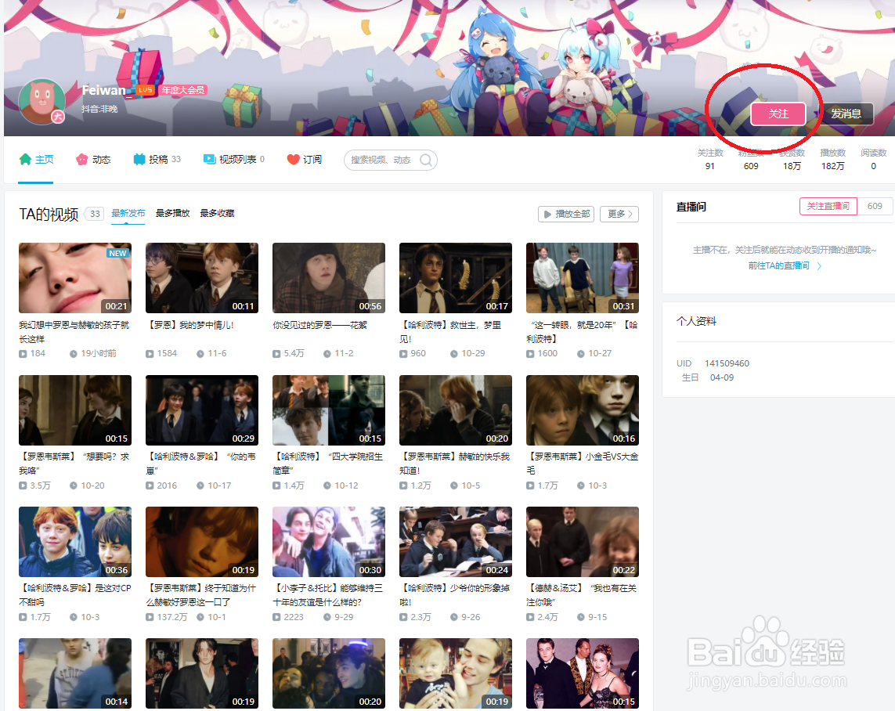The width and height of the screenshot is (895, 711).
Task: Open the 00:16 小金毛VS大金毛 thumbnail
Action: pos(583,410)
